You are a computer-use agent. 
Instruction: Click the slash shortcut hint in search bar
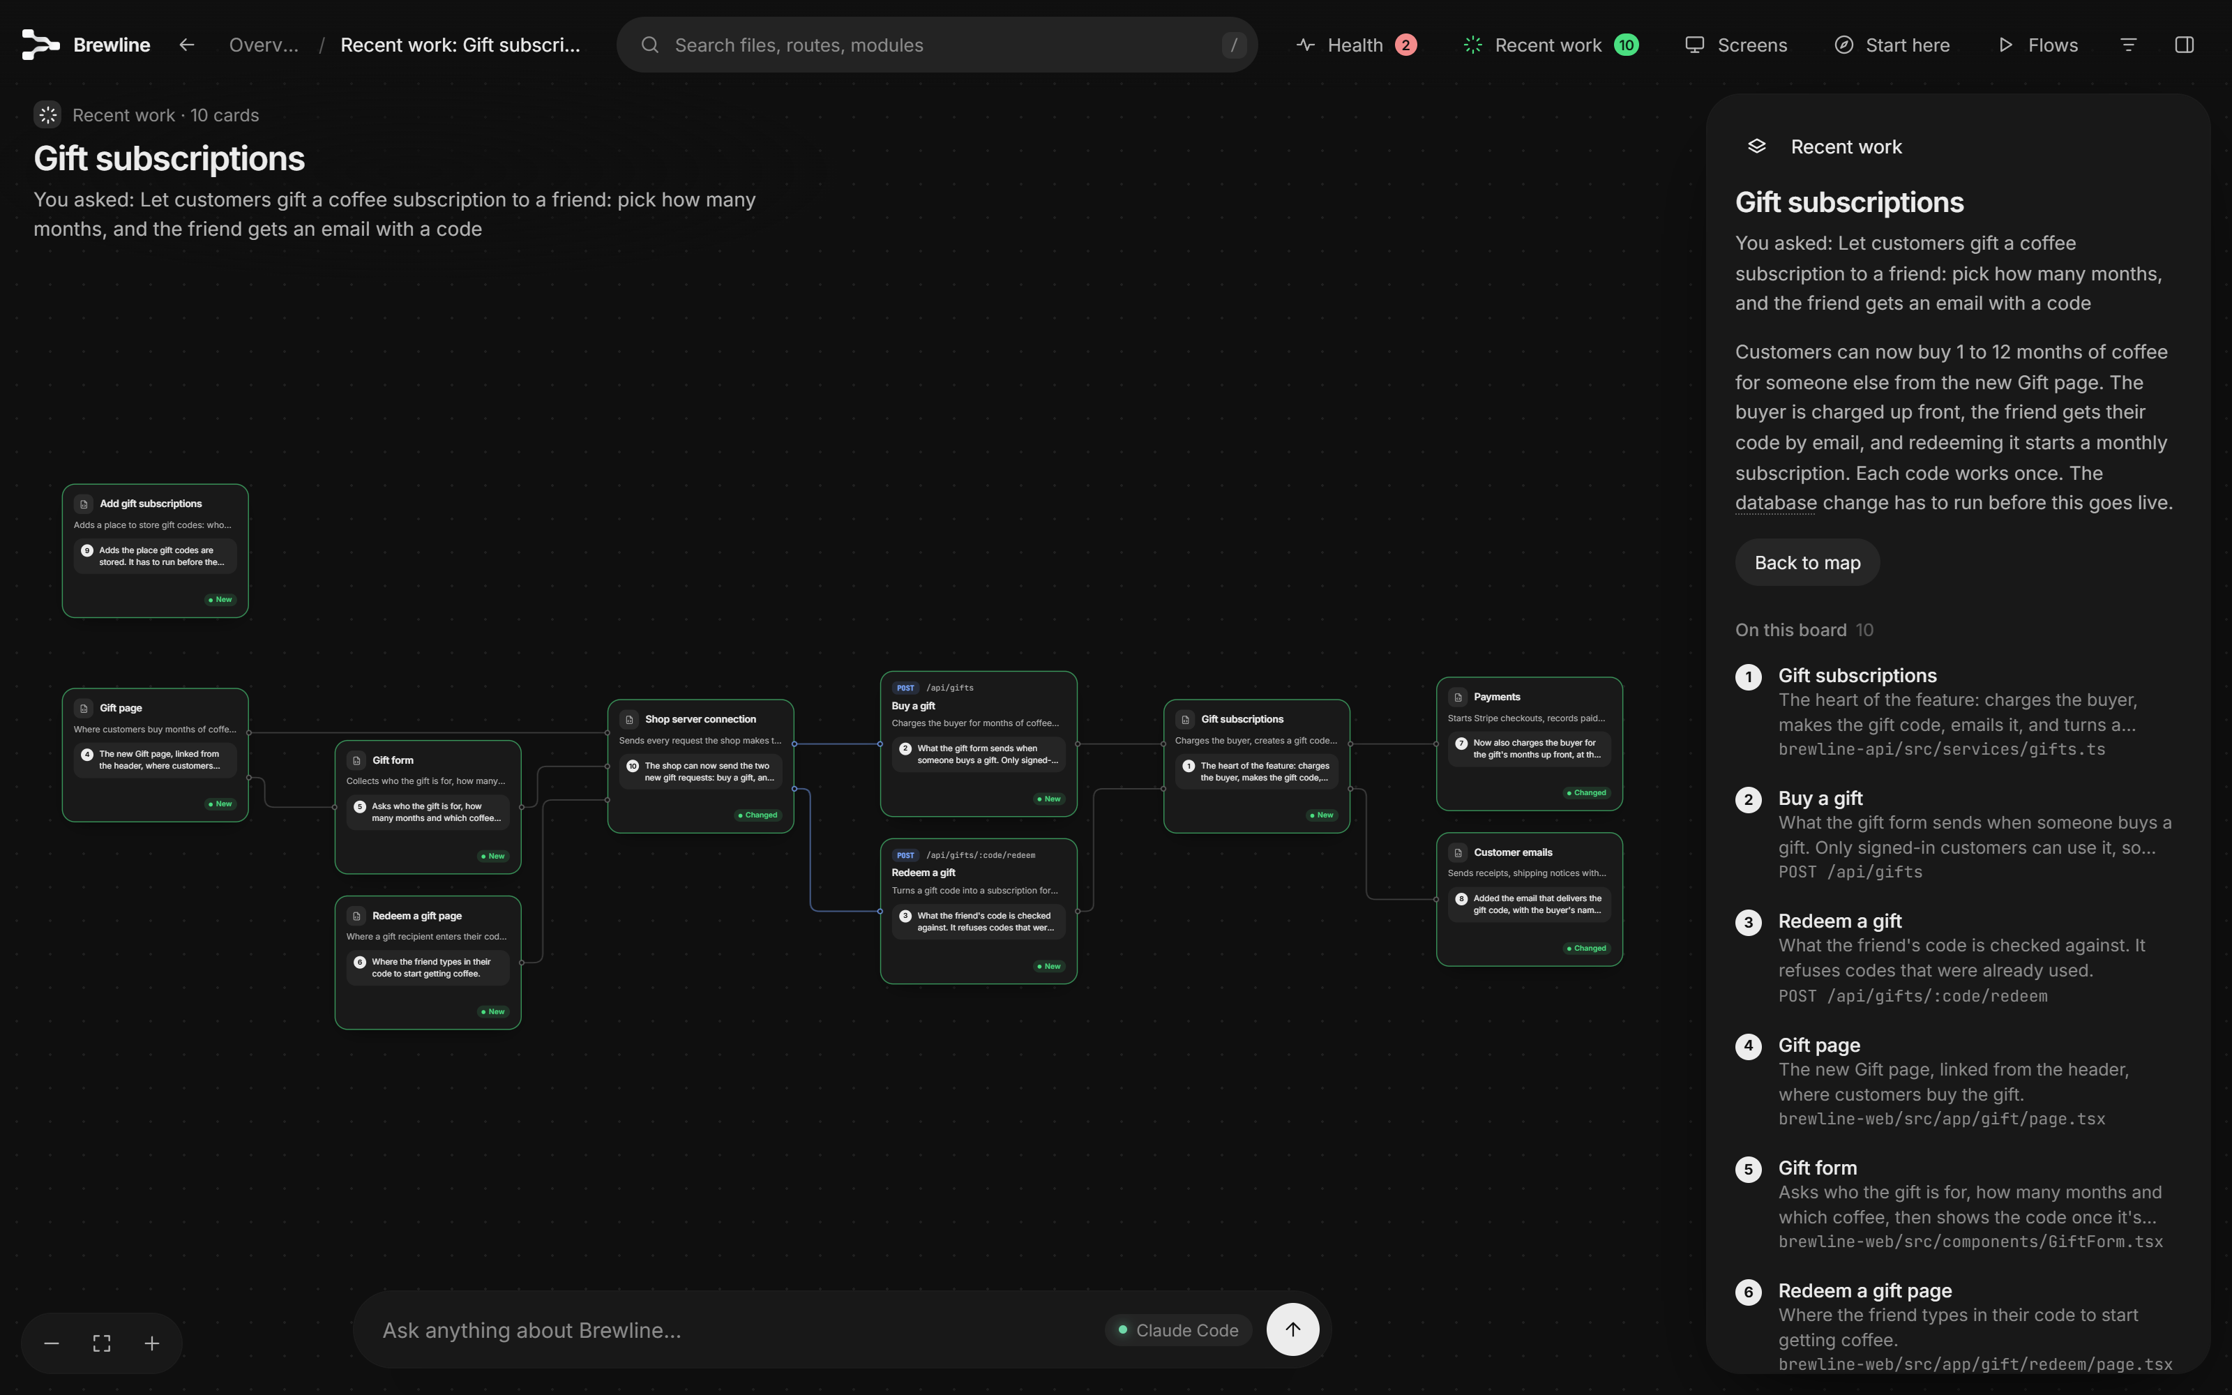click(x=1234, y=44)
